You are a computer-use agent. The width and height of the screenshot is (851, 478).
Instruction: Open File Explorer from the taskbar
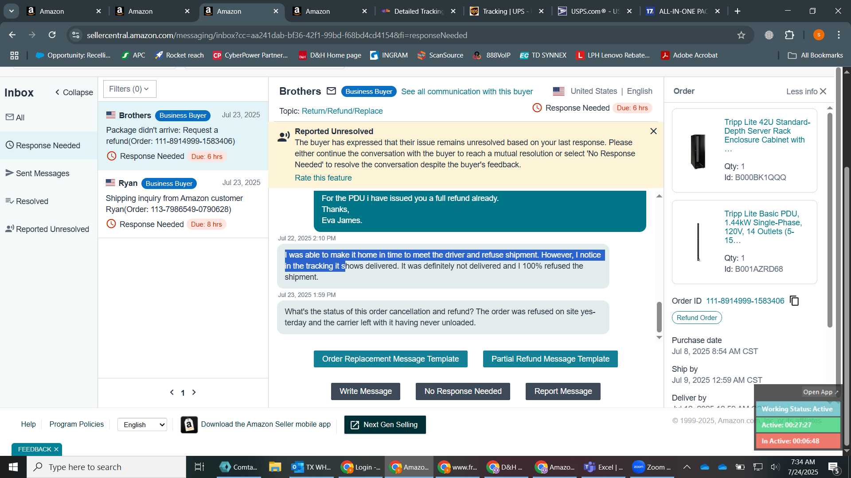pyautogui.click(x=275, y=467)
